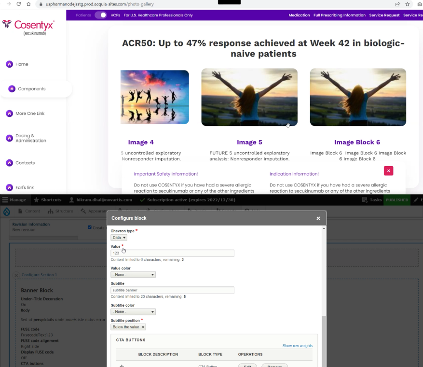Click the Configure Section 1 link
The image size is (423, 367).
(39, 275)
